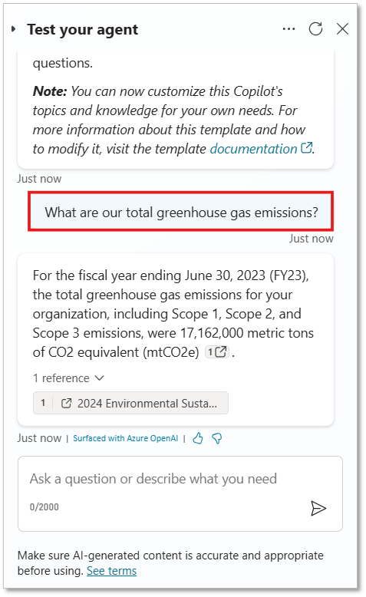Send the message with arrow icon
Viewport: 366px width, 597px height.
tap(318, 508)
